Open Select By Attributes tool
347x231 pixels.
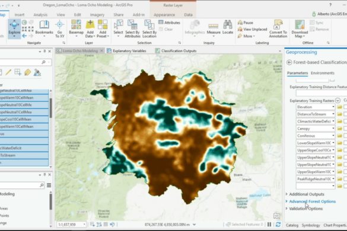[132, 29]
